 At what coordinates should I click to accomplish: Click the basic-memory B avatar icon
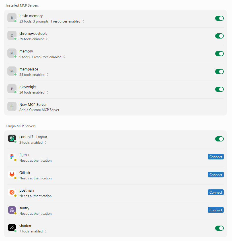coord(12,18)
